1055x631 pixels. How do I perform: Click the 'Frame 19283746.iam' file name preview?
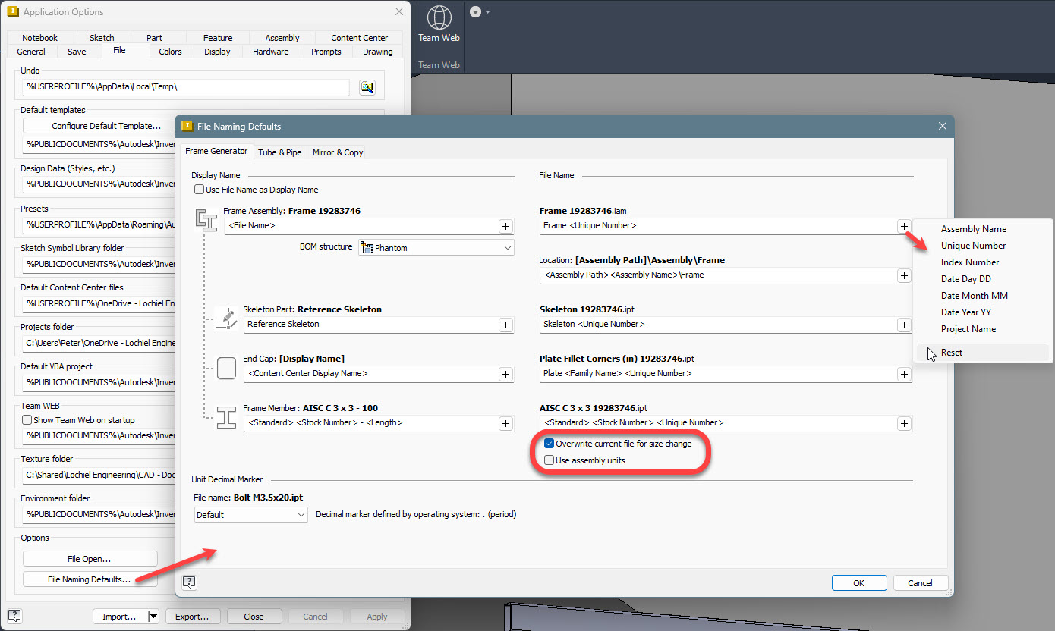pos(583,211)
